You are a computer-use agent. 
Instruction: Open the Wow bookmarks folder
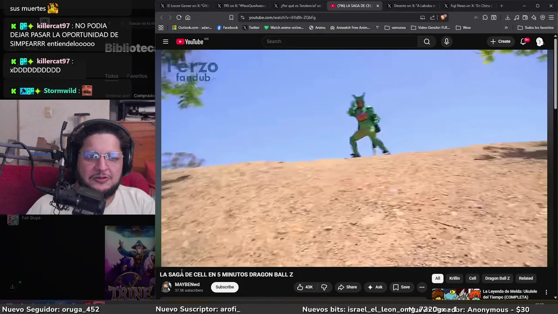[x=463, y=27]
